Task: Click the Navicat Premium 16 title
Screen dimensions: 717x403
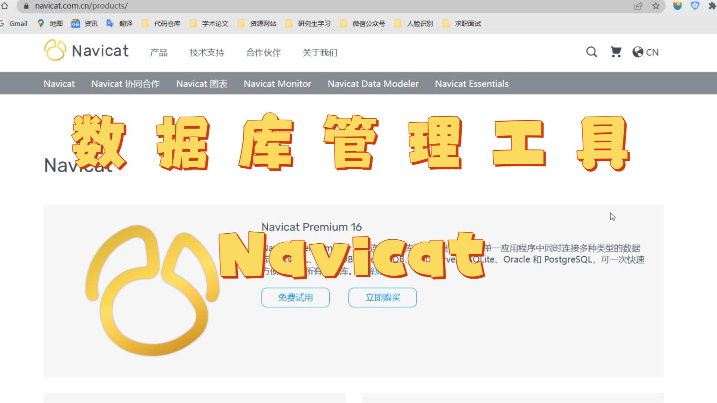Action: coord(311,227)
